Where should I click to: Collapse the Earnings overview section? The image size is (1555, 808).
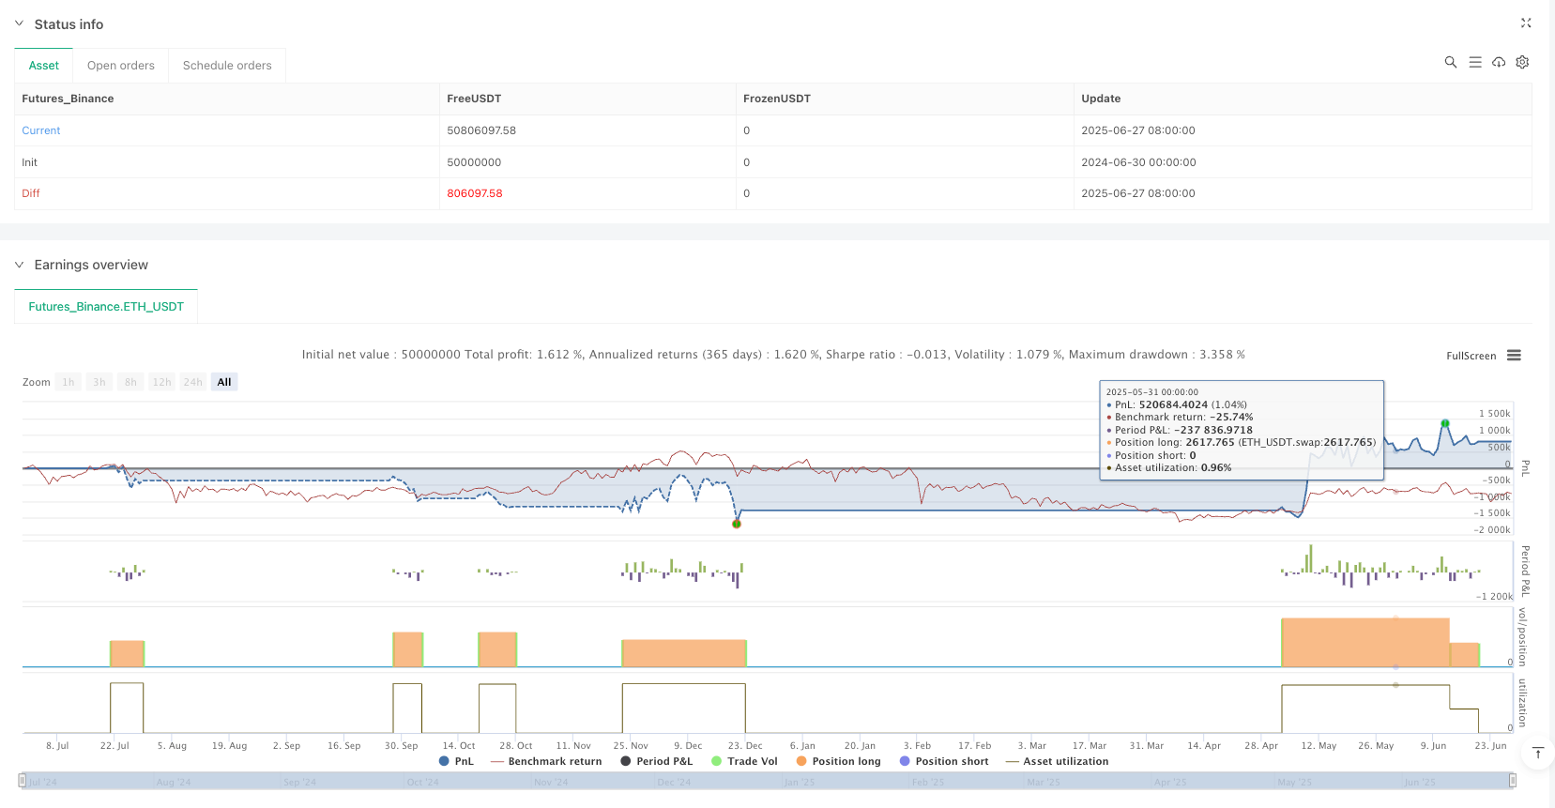[x=19, y=265]
